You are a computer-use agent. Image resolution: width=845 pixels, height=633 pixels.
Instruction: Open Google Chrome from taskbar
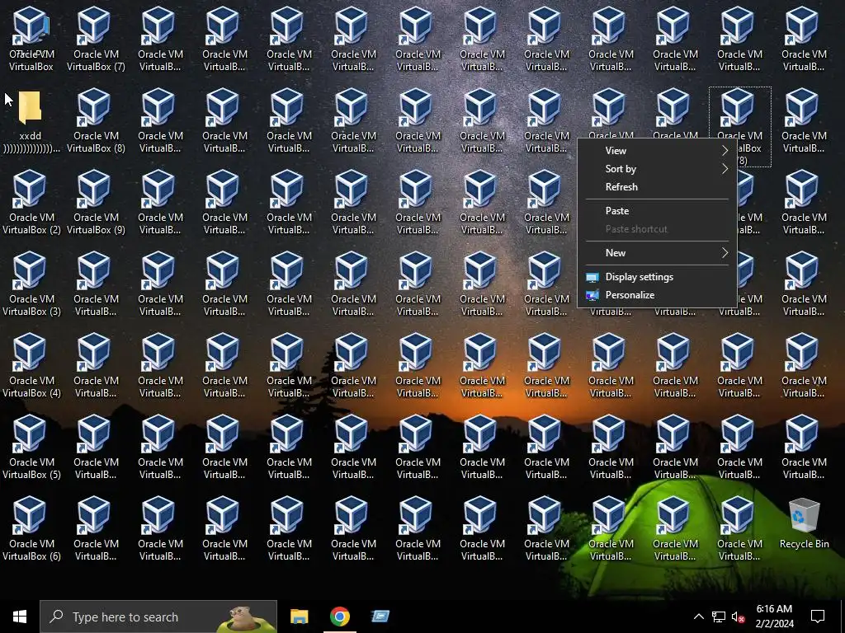coord(339,617)
